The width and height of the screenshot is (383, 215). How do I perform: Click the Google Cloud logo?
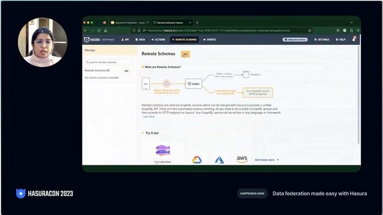pyautogui.click(x=197, y=159)
